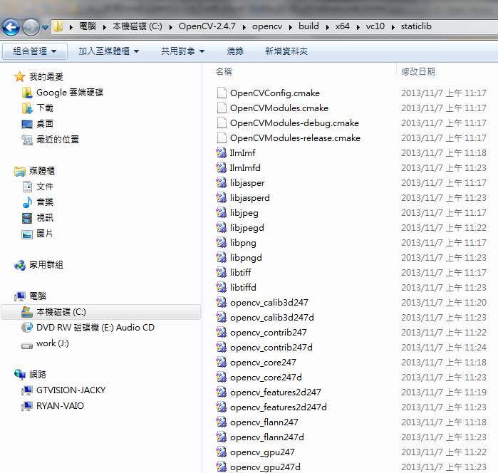Viewport: 498px width, 473px height.
Task: Select opencv_flann247 library file
Action: click(x=264, y=422)
